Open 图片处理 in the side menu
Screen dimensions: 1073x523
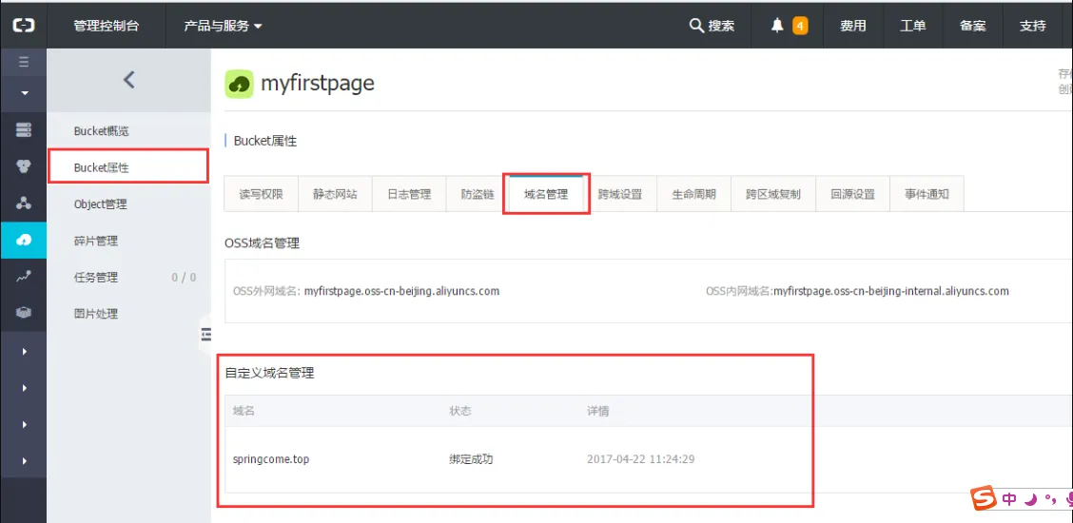pos(96,314)
